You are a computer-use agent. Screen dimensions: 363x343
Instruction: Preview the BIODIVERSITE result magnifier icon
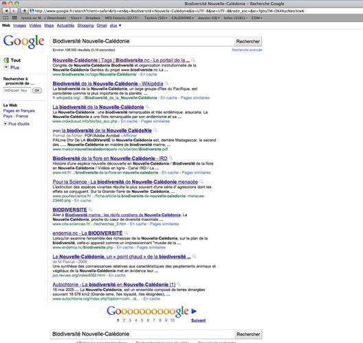click(x=90, y=209)
